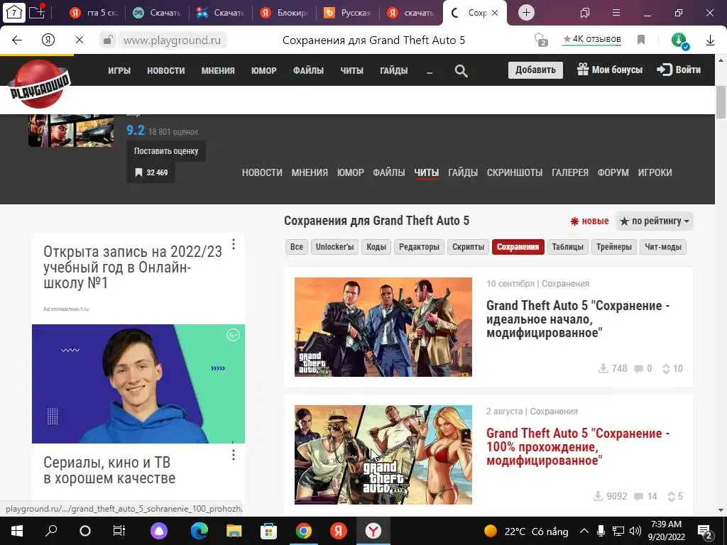Click the tab counter icon showing 7
727x545 pixels.
(13, 12)
